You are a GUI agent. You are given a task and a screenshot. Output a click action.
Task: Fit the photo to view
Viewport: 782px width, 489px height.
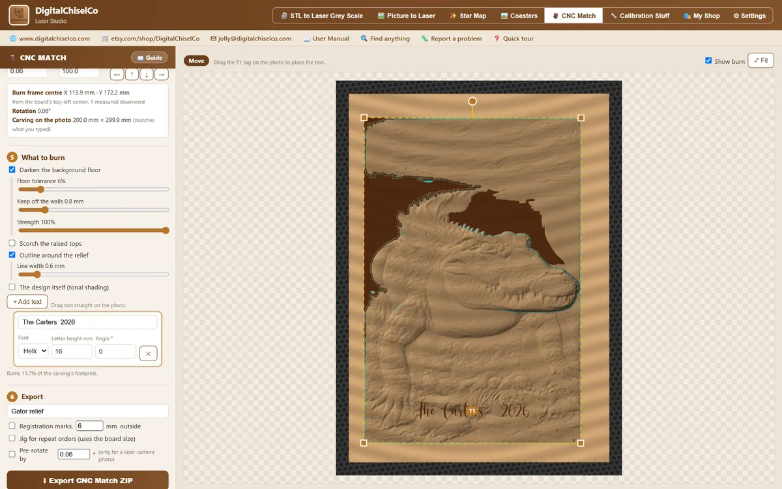click(x=760, y=61)
